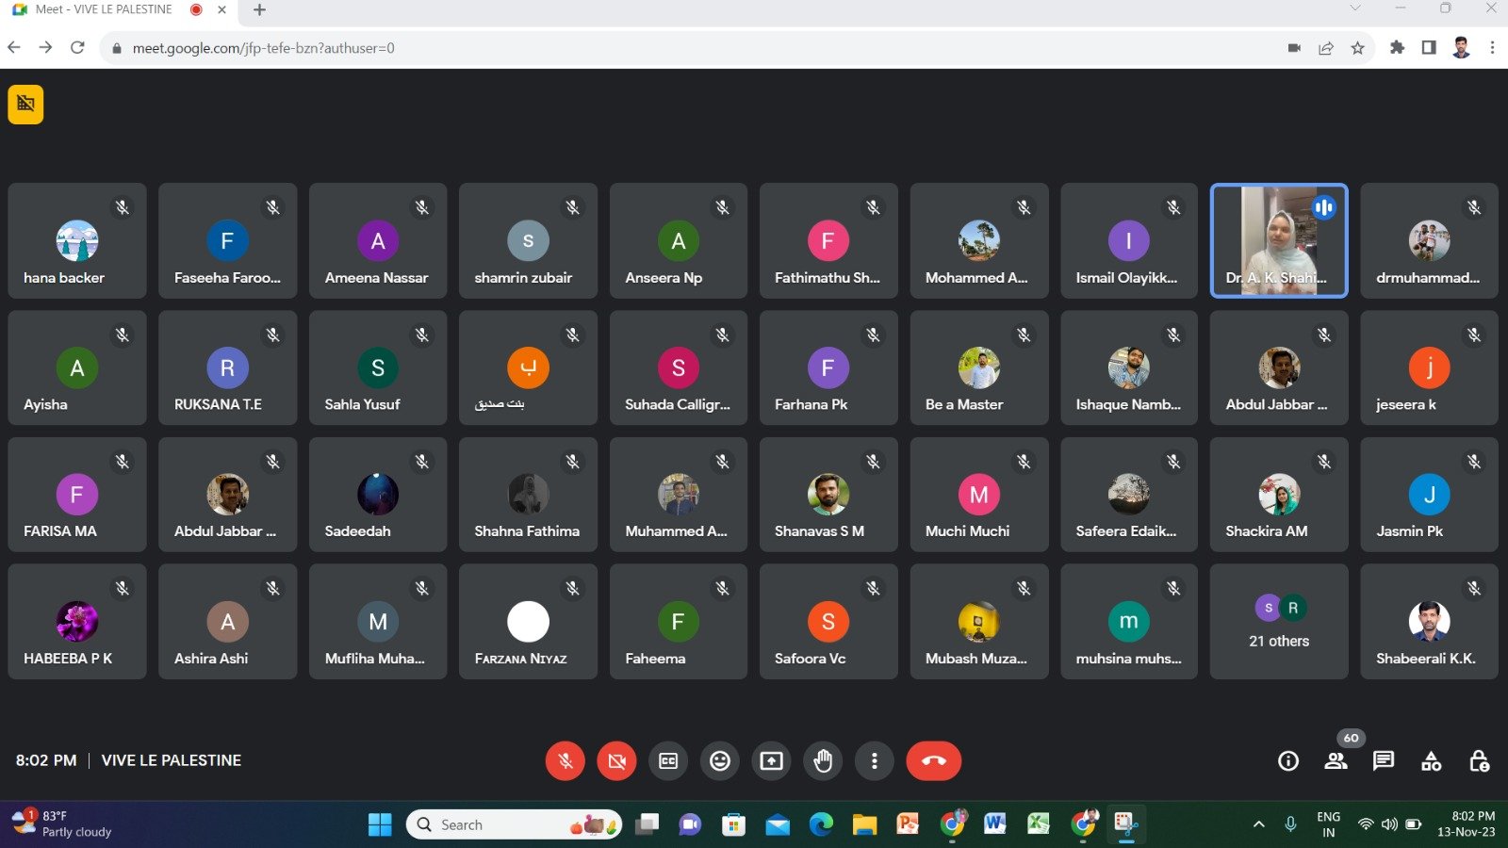Click the 21 others participant tile
Image resolution: width=1508 pixels, height=848 pixels.
pyautogui.click(x=1278, y=622)
